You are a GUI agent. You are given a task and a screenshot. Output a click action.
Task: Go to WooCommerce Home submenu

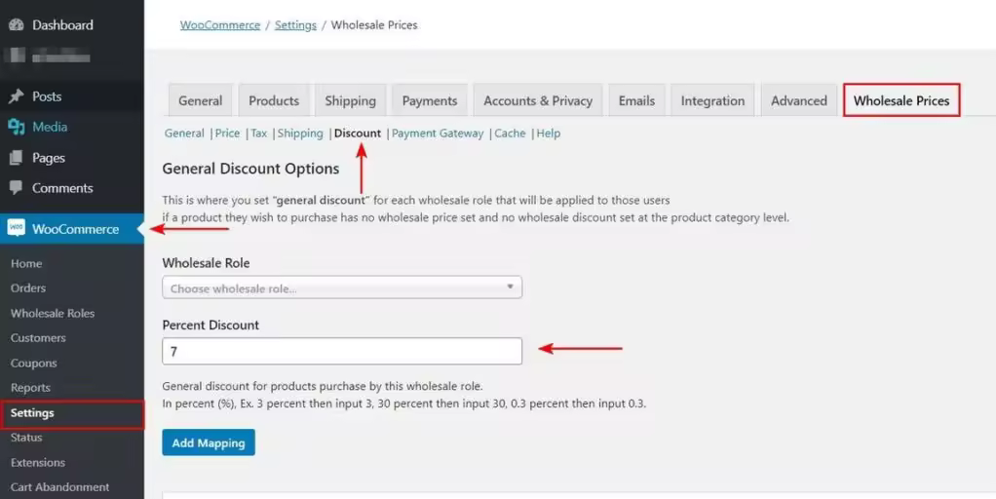[x=26, y=263]
